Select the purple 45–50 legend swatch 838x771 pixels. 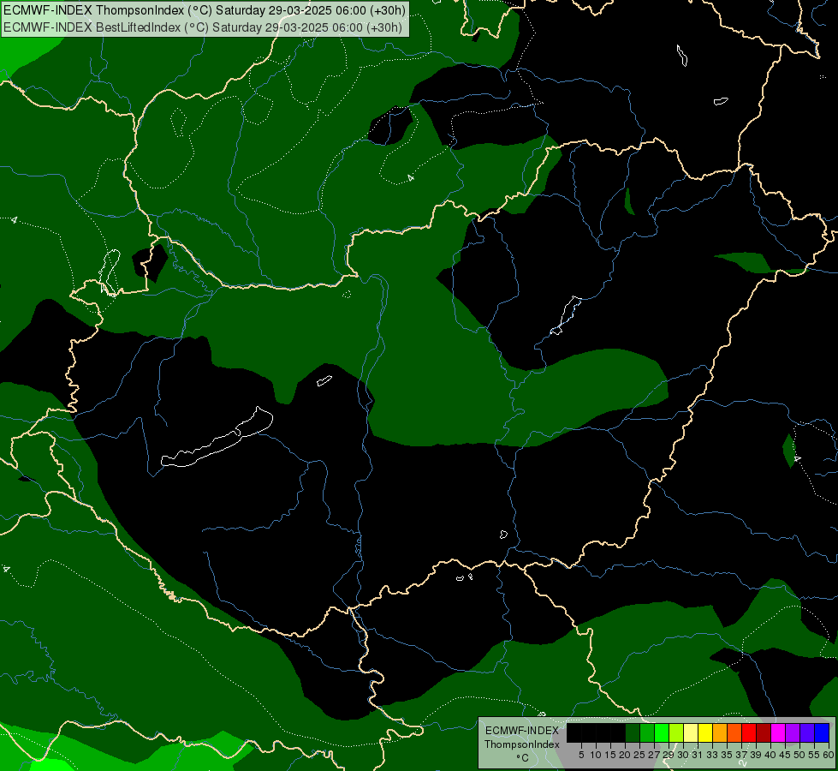pyautogui.click(x=793, y=733)
